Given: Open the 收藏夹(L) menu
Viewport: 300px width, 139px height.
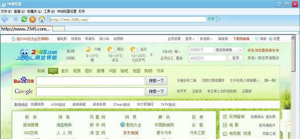Looking at the screenshot, I should pos(34,11).
